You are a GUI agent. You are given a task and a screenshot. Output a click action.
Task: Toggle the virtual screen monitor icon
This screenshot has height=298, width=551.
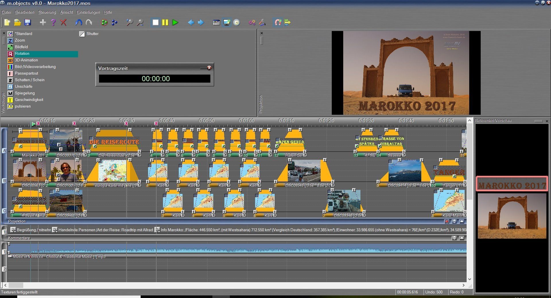[x=226, y=22]
